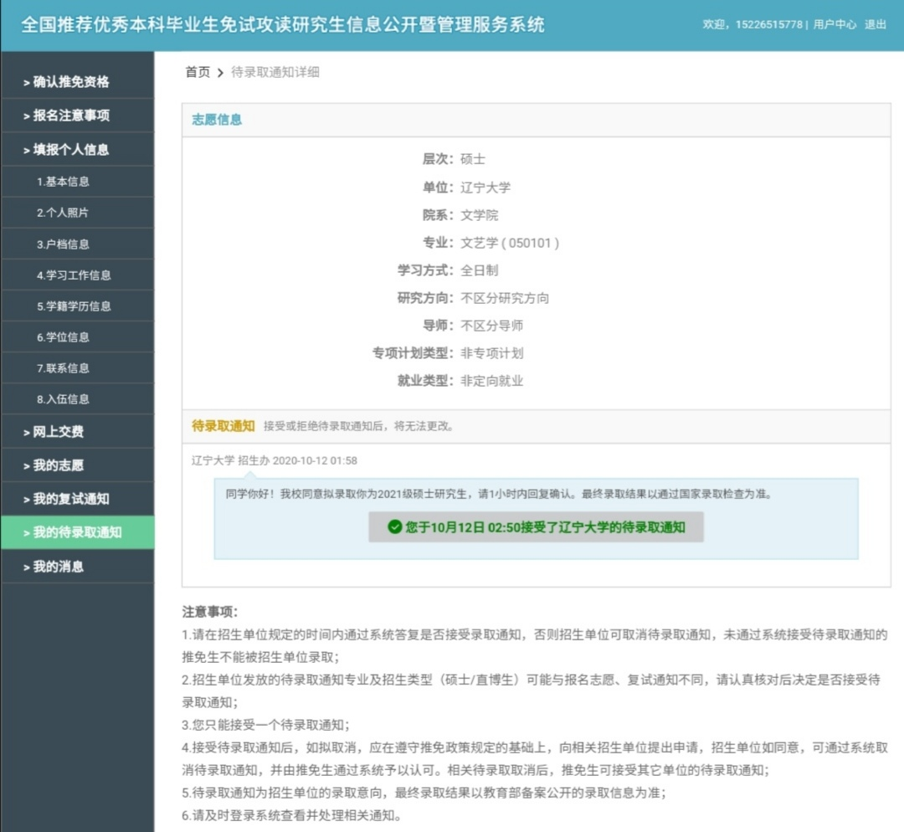This screenshot has height=832, width=904.
Task: Select 3.户档信息 submenu item
Action: click(63, 244)
